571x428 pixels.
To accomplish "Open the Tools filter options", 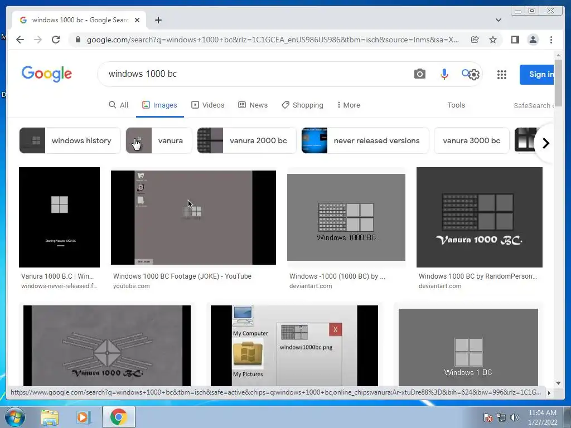I will pyautogui.click(x=456, y=105).
